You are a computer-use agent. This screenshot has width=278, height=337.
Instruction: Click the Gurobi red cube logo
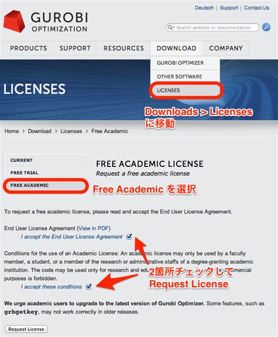(14, 21)
